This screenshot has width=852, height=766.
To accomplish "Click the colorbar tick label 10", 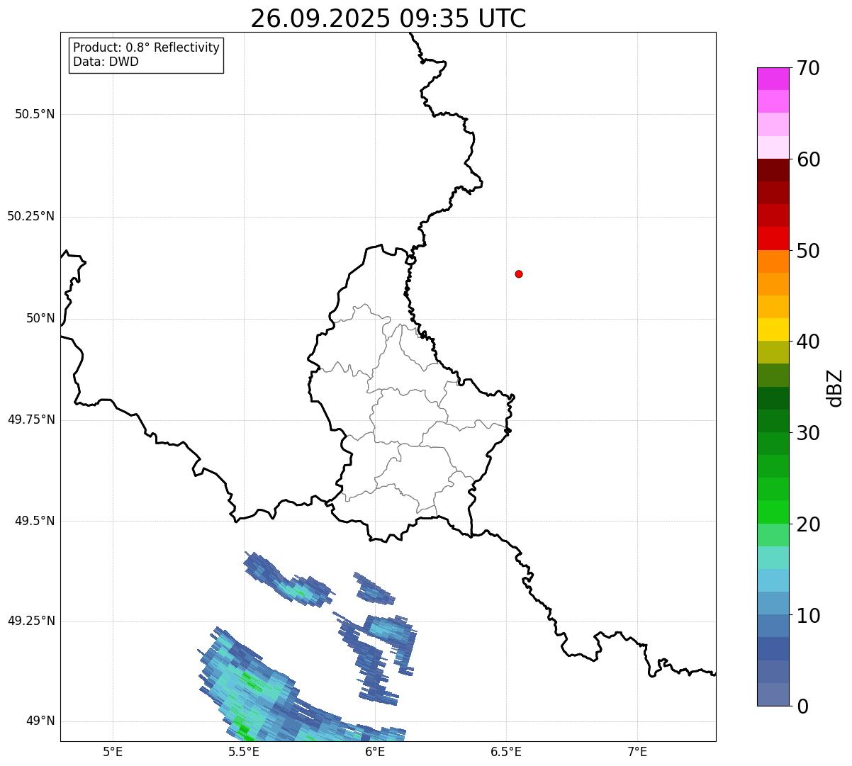I will point(808,615).
